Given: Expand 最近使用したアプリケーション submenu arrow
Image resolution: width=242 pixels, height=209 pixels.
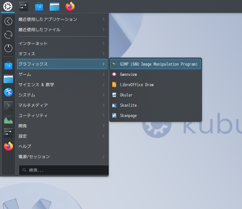Looking at the screenshot, I should click(104, 19).
